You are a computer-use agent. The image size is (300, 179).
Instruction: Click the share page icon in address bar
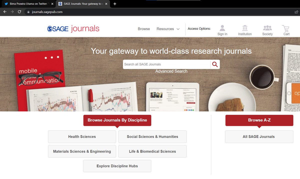tap(296, 12)
